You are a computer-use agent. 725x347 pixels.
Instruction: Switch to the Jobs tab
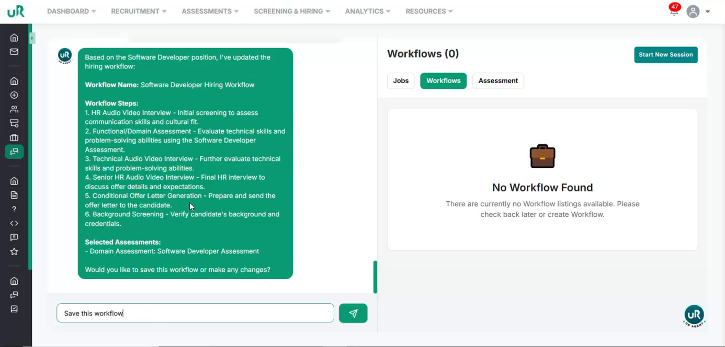[401, 80]
